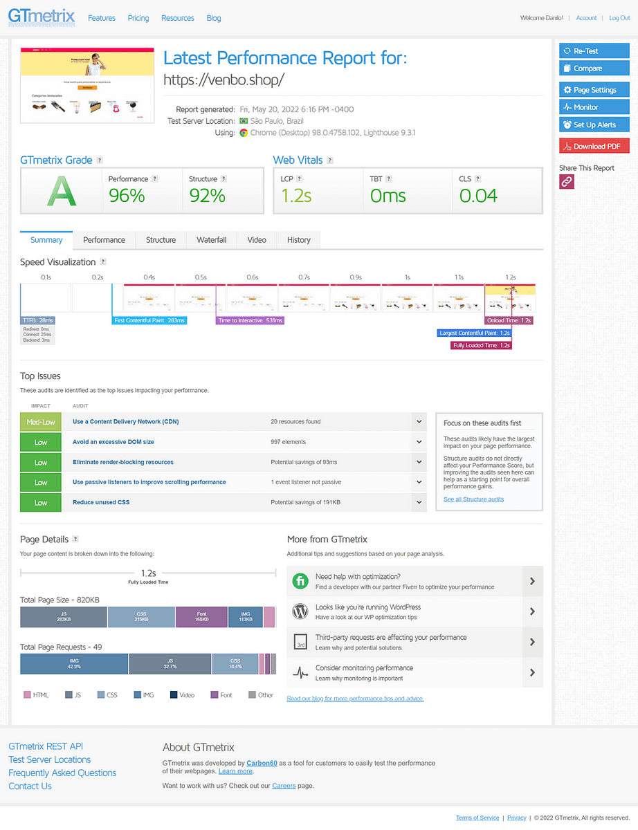Click the help icon next to TBT
The image size is (638, 830).
click(390, 178)
